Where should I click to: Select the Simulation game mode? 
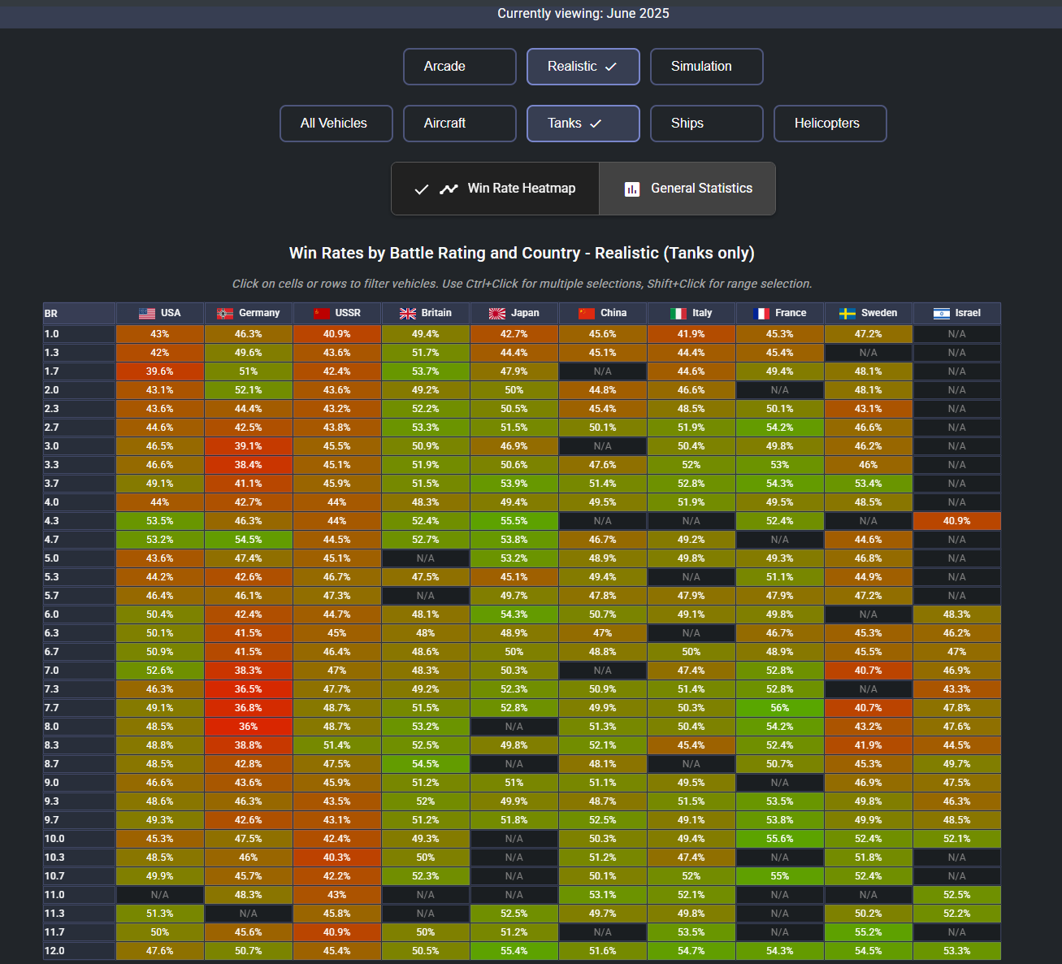click(707, 67)
